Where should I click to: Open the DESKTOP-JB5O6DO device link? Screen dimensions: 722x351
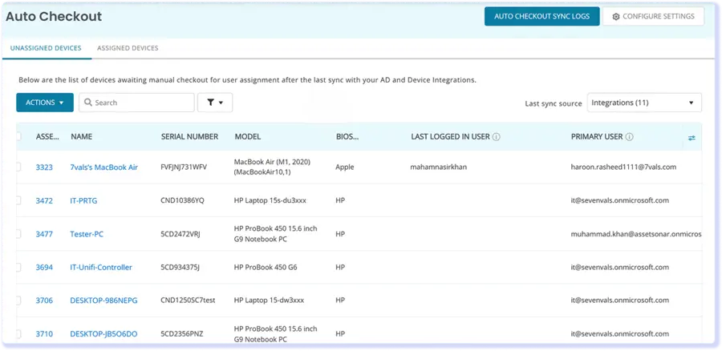[103, 334]
